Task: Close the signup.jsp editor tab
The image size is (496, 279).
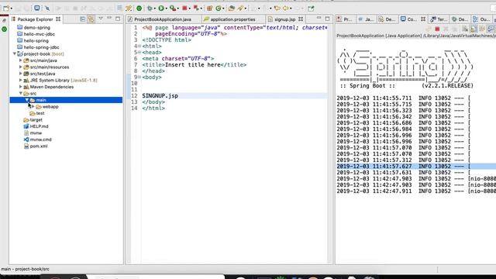Action: (x=301, y=19)
